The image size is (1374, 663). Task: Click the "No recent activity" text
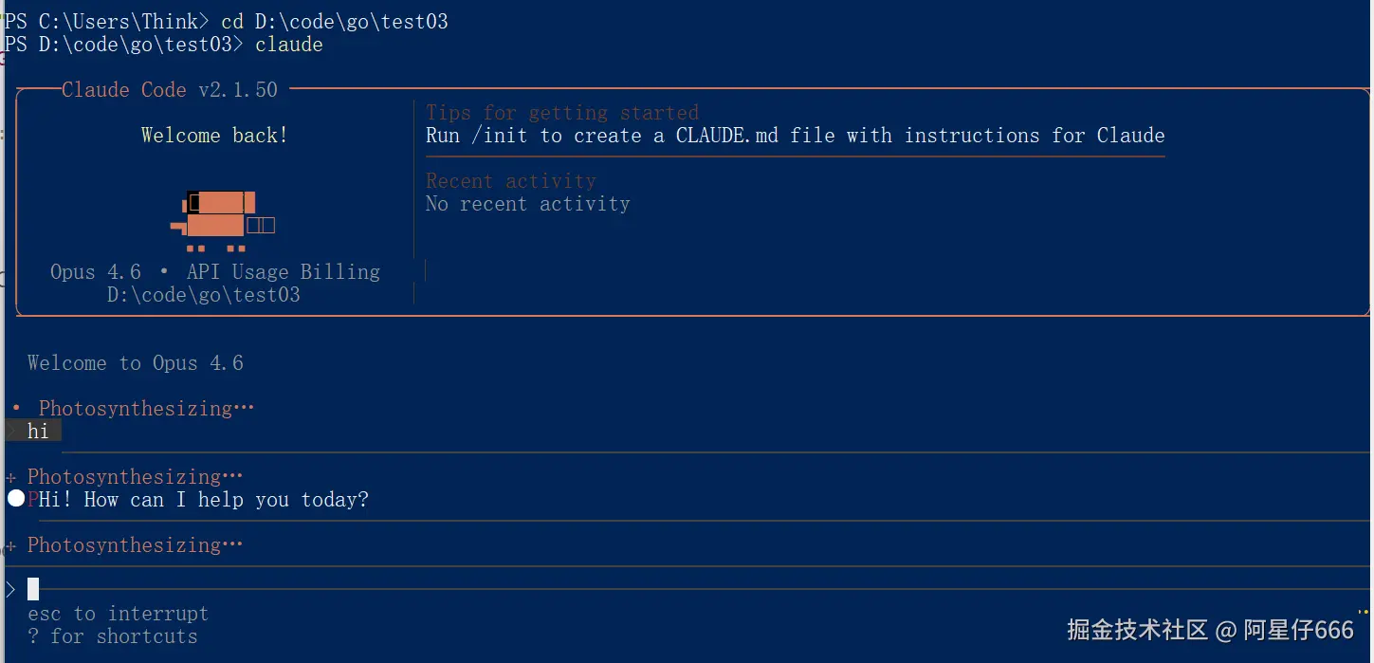tap(528, 204)
